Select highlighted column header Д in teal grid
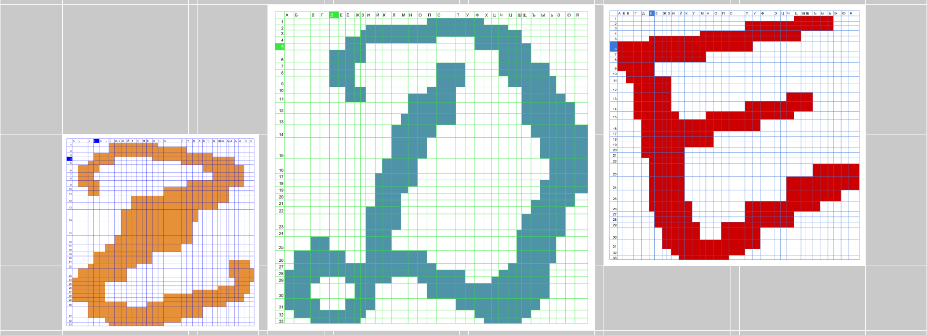The width and height of the screenshot is (927, 335). click(x=334, y=15)
